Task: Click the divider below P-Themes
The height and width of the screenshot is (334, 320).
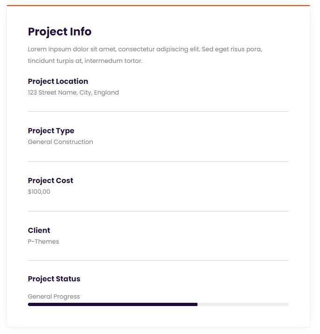Action: (x=158, y=260)
